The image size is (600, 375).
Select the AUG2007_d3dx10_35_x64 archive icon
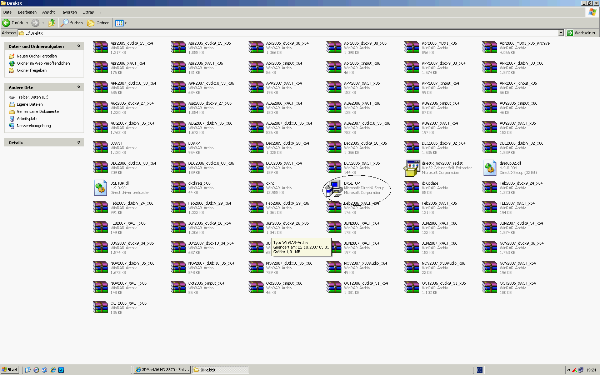click(x=256, y=127)
